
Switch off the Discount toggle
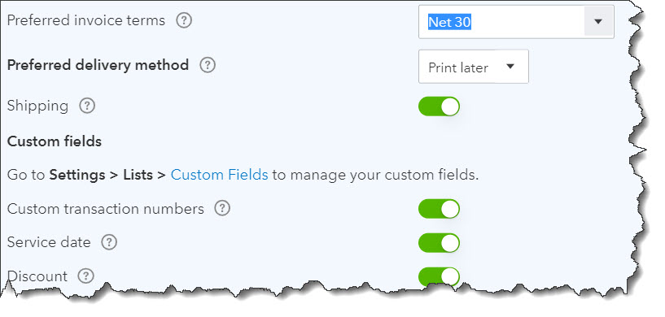coord(439,276)
